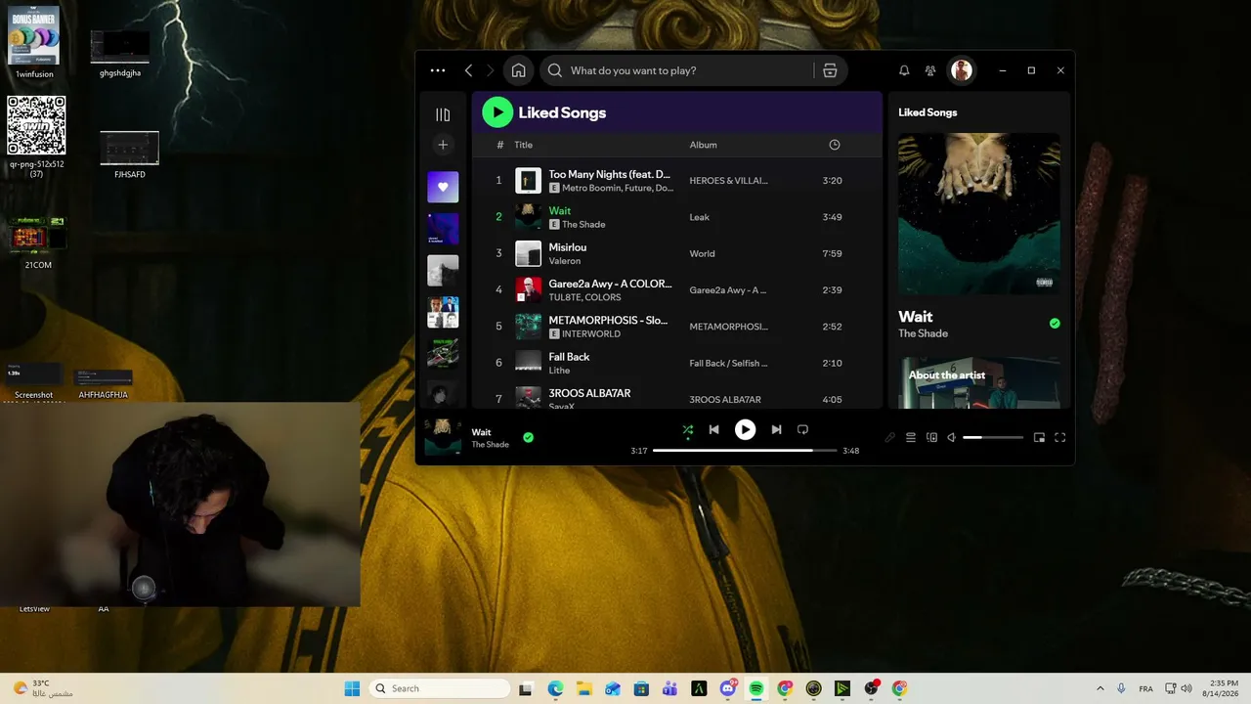
Task: Open the play queue
Action: (x=911, y=437)
